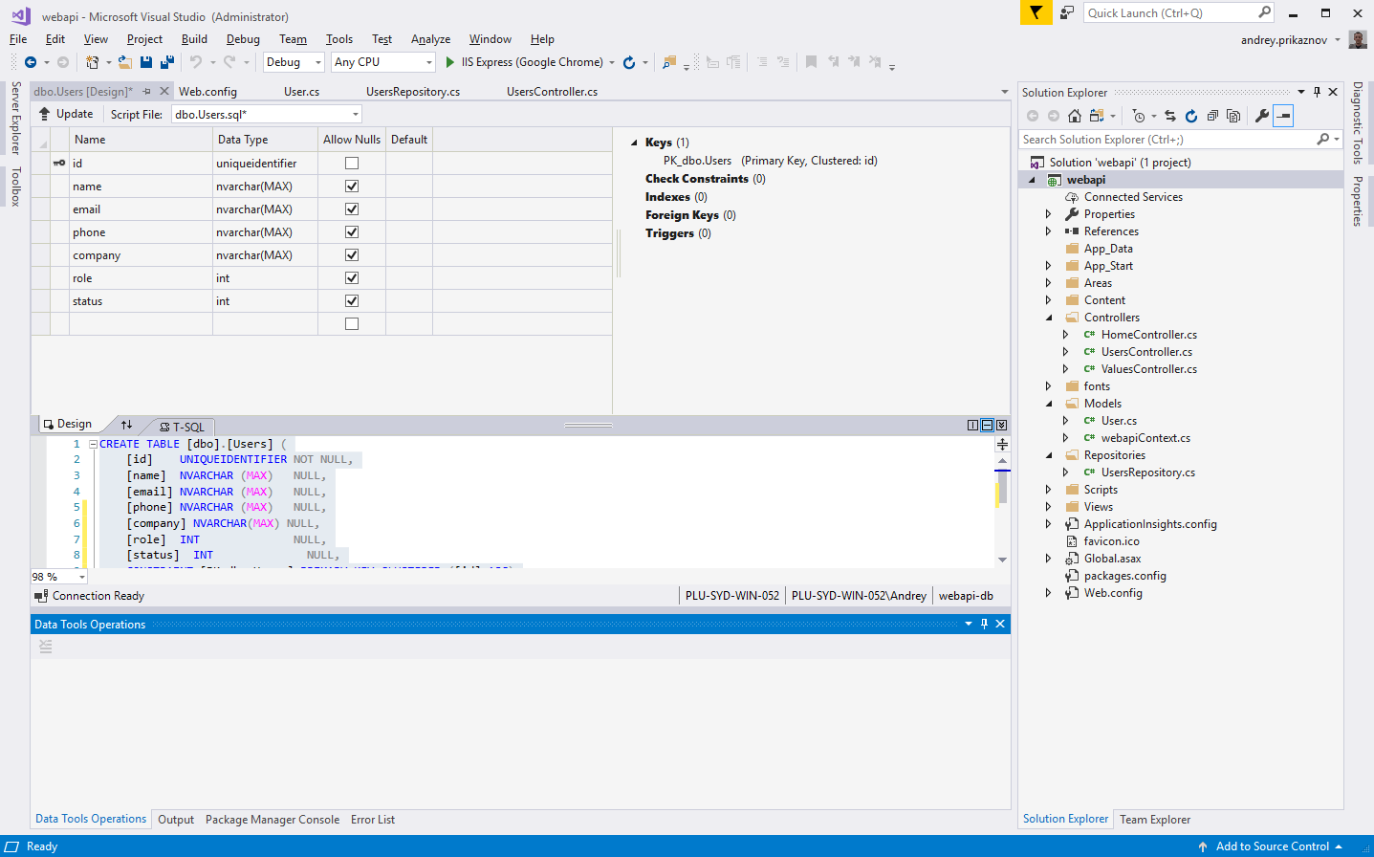Viewport: 1374px width, 857px height.
Task: Click the Solution Explorer Refresh icon
Action: [1191, 116]
